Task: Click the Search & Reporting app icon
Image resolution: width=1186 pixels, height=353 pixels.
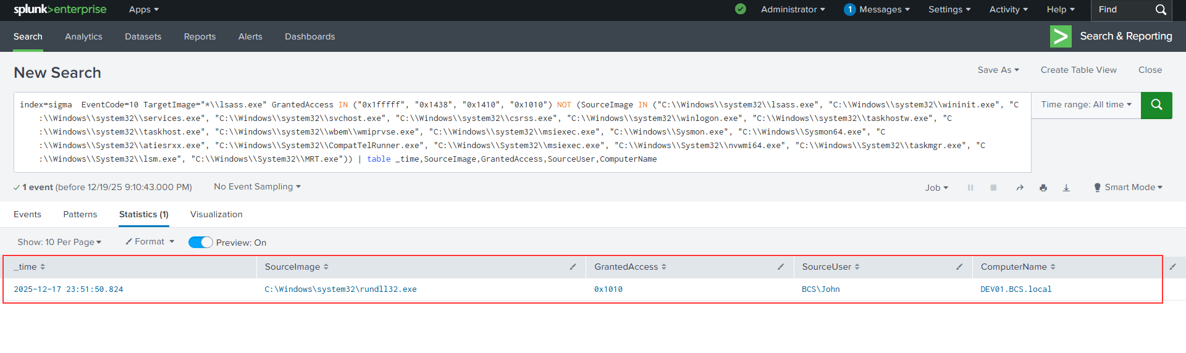Action: pyautogui.click(x=1061, y=36)
